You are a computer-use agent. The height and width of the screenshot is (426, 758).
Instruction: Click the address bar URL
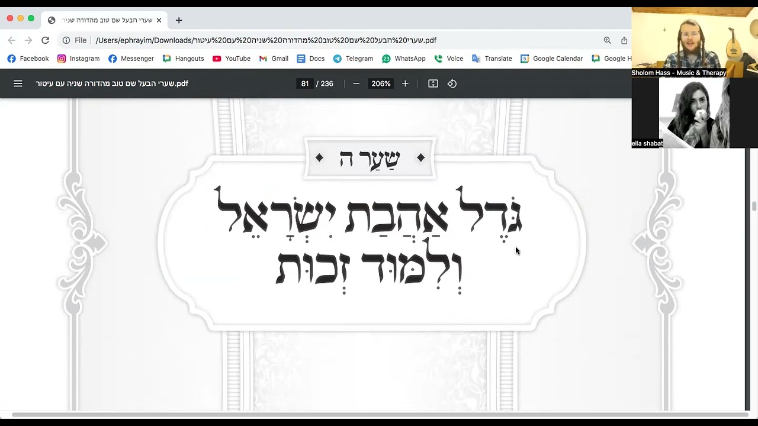266,40
